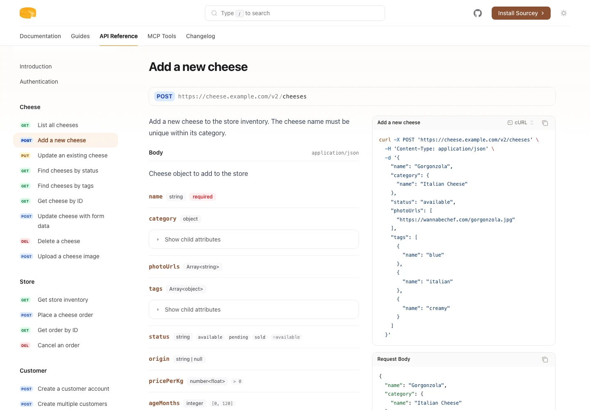Viewport: 590px width, 410px height.
Task: Switch to the MCP Tools tab
Action: (162, 36)
